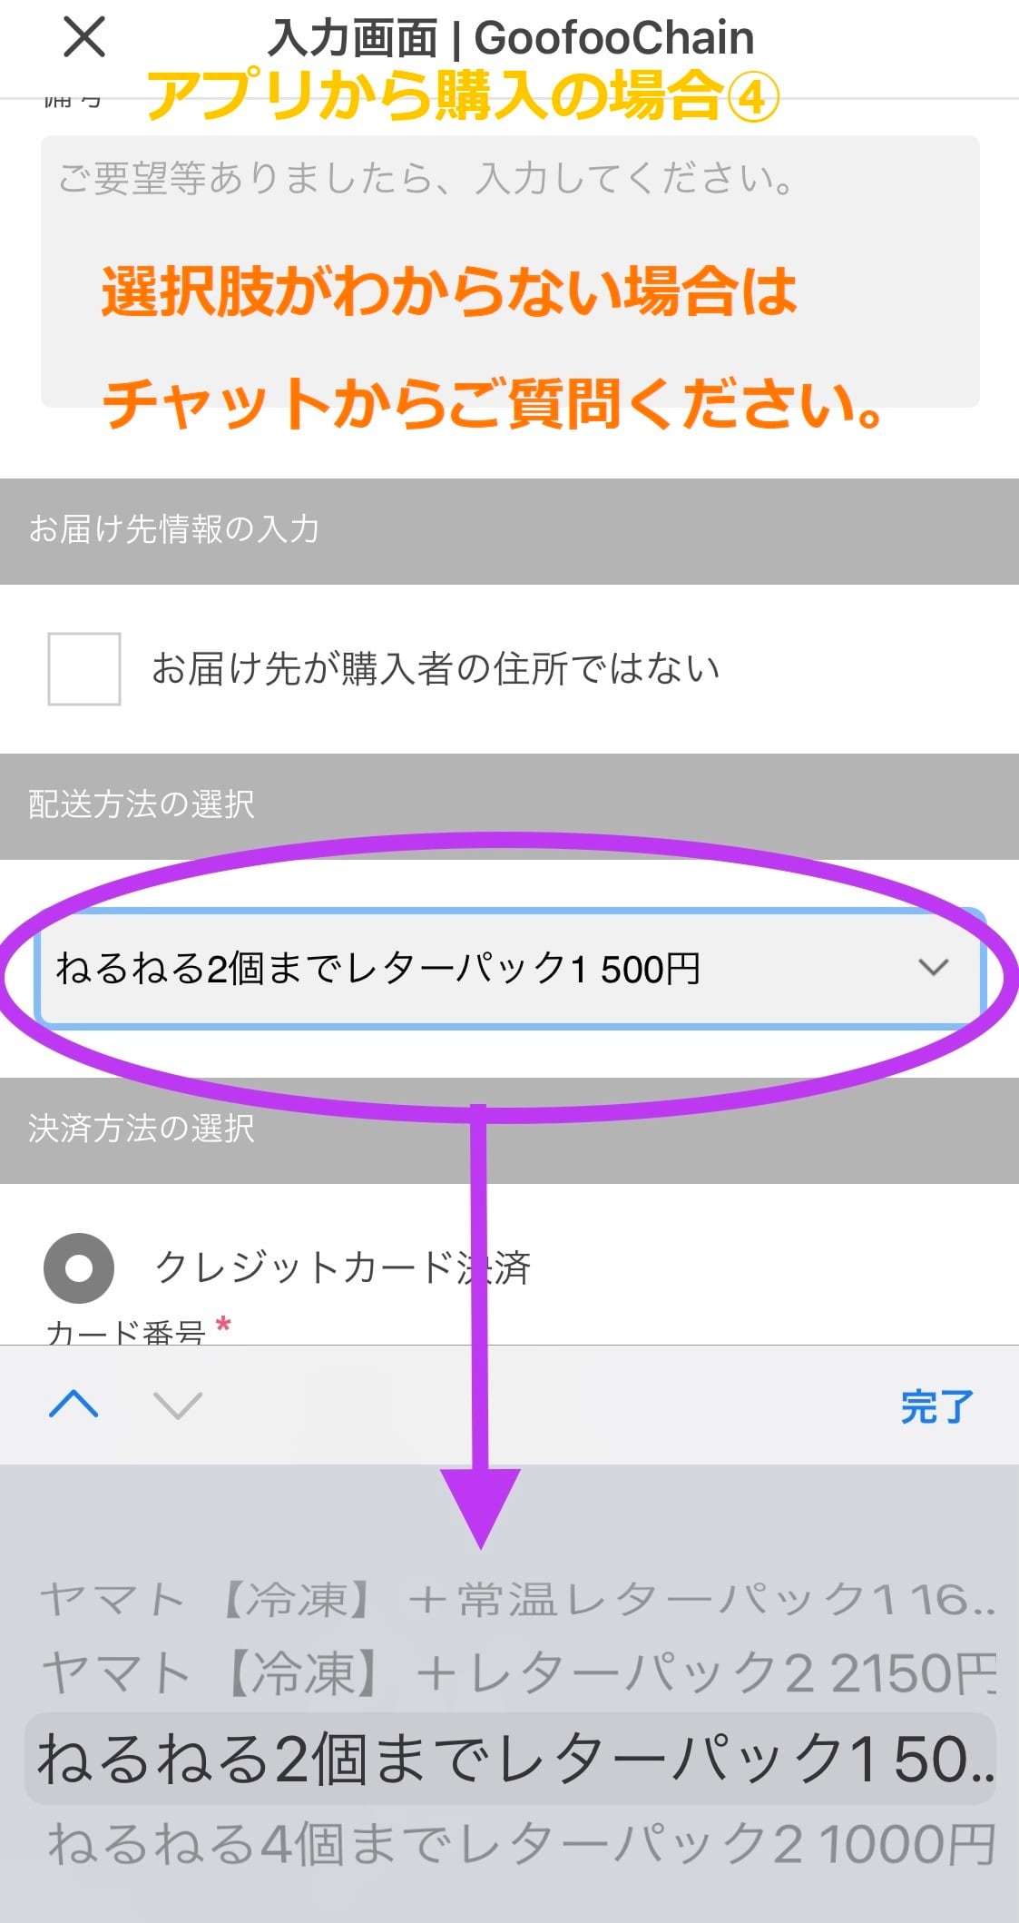
Task: Go to previous field with up arrow
Action: point(74,1405)
